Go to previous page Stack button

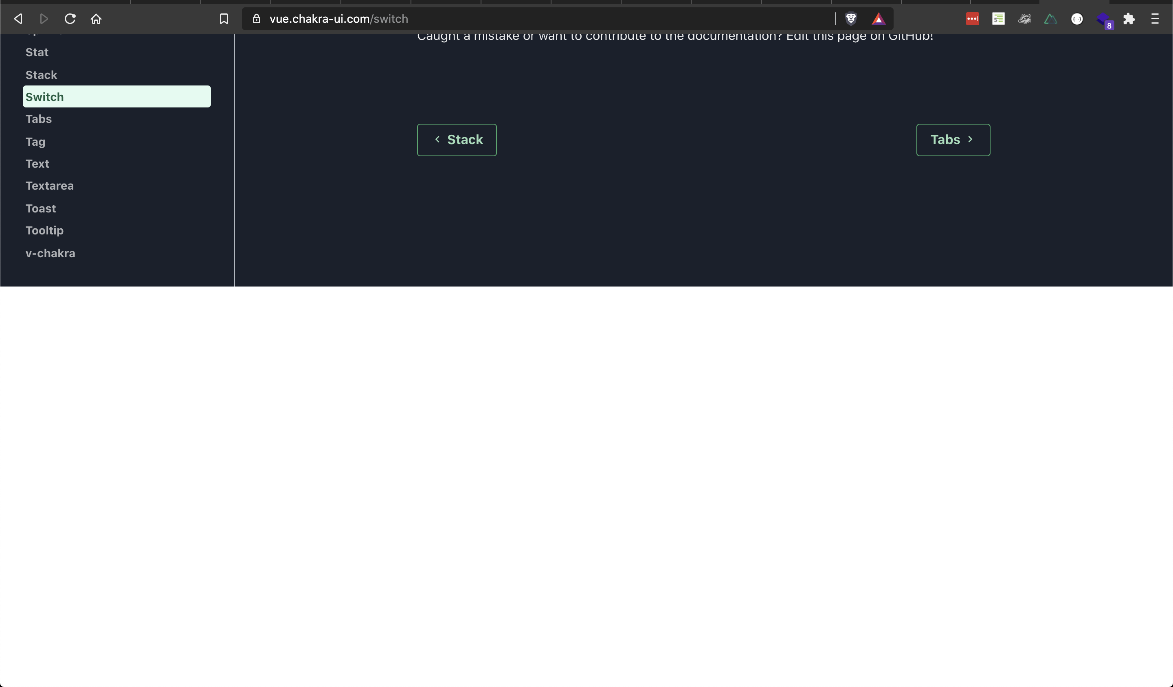[x=457, y=140]
